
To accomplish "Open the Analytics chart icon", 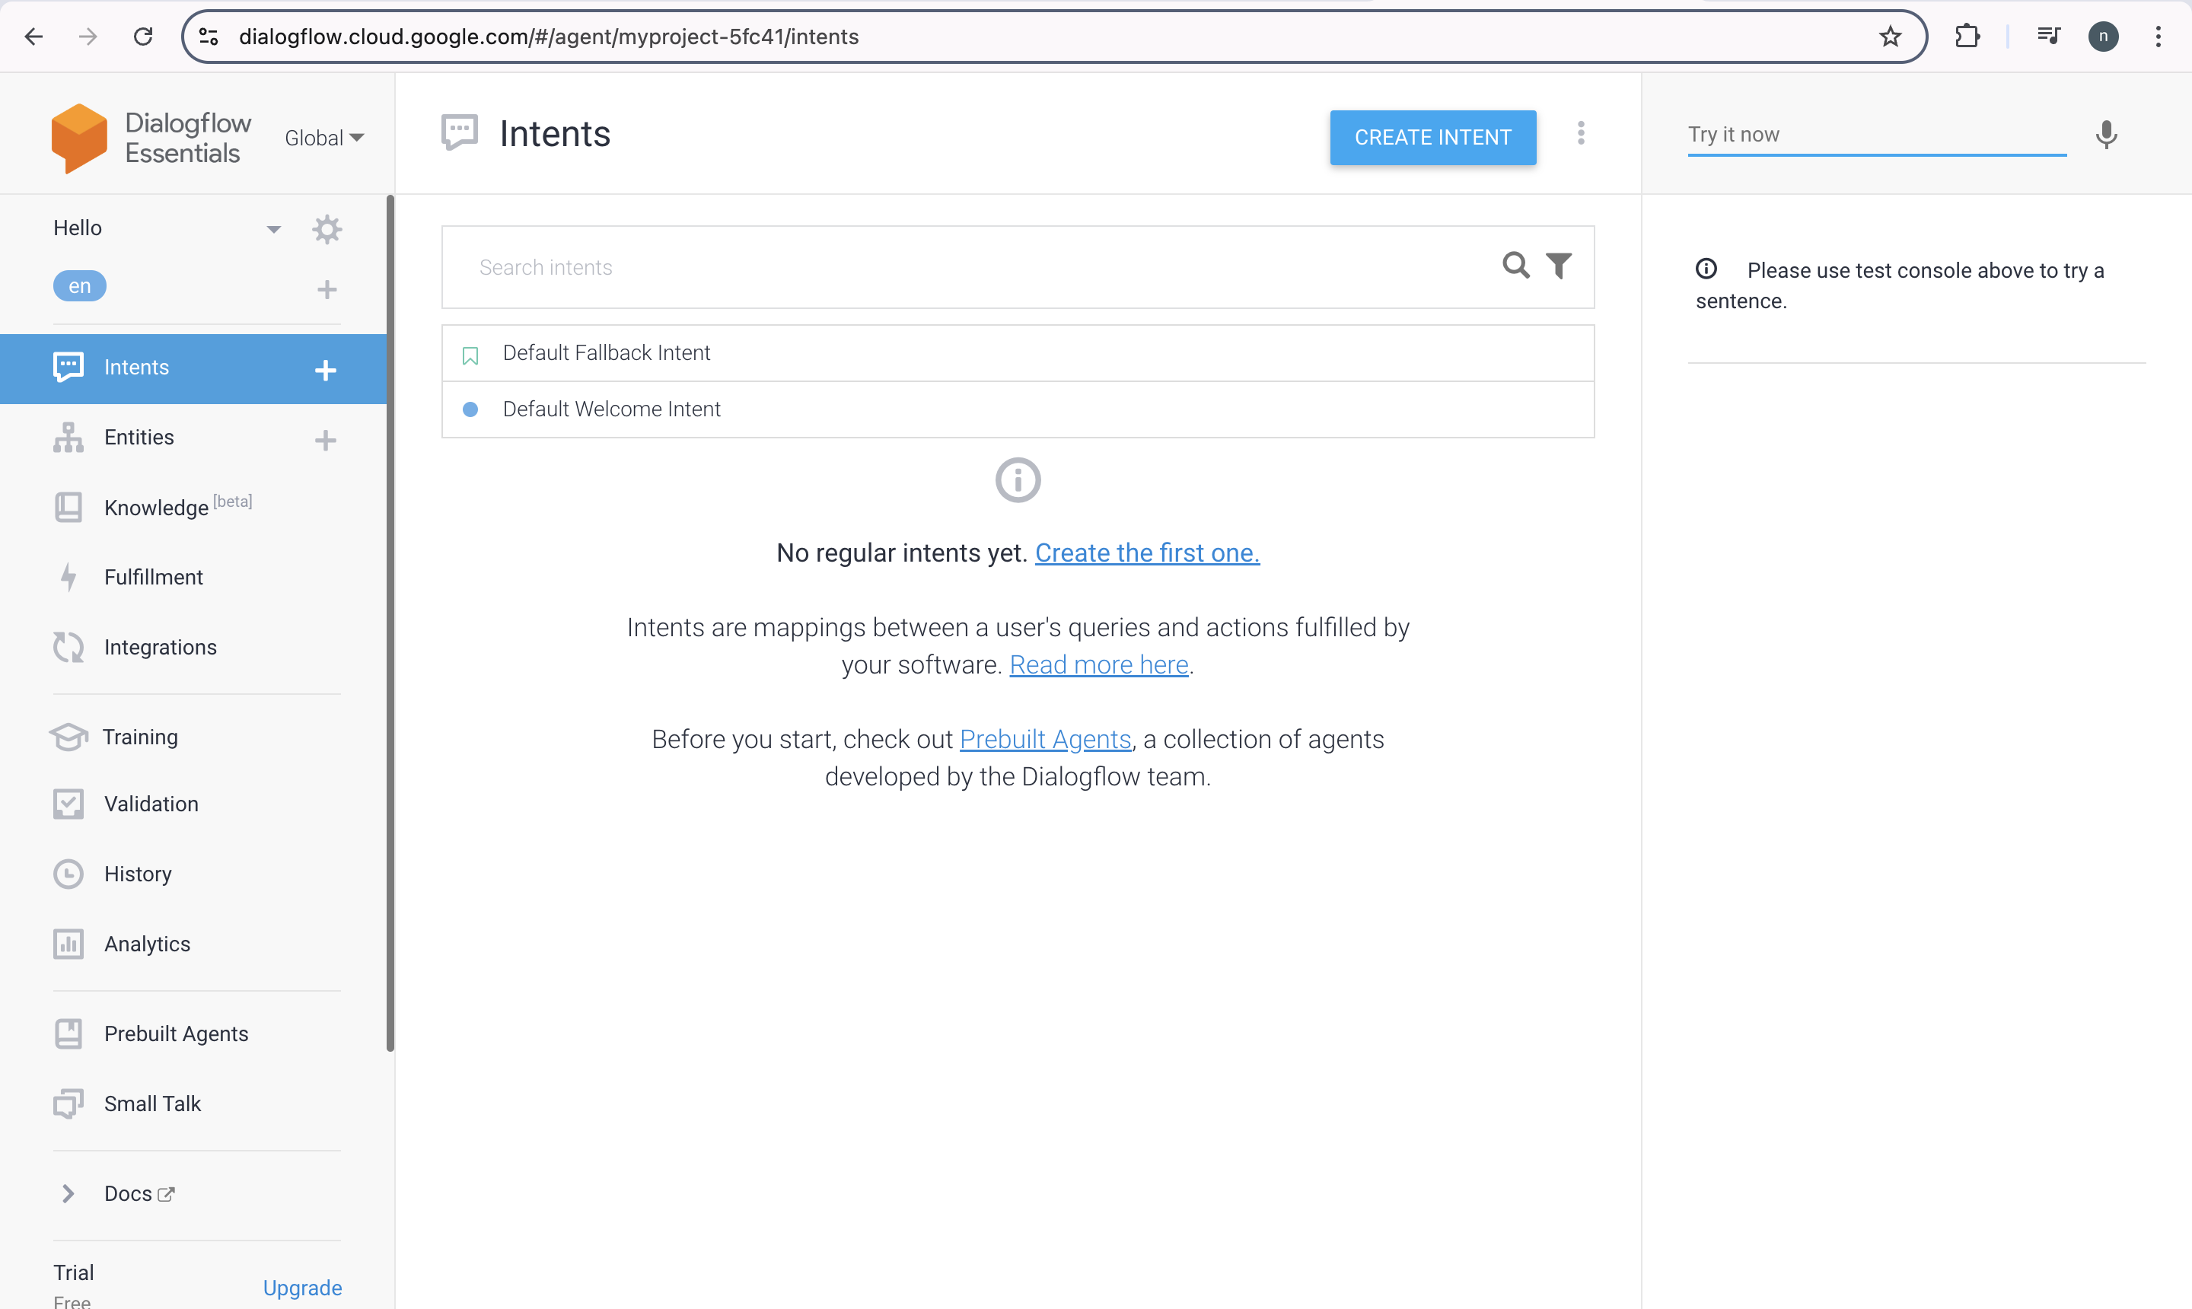I will tap(68, 943).
